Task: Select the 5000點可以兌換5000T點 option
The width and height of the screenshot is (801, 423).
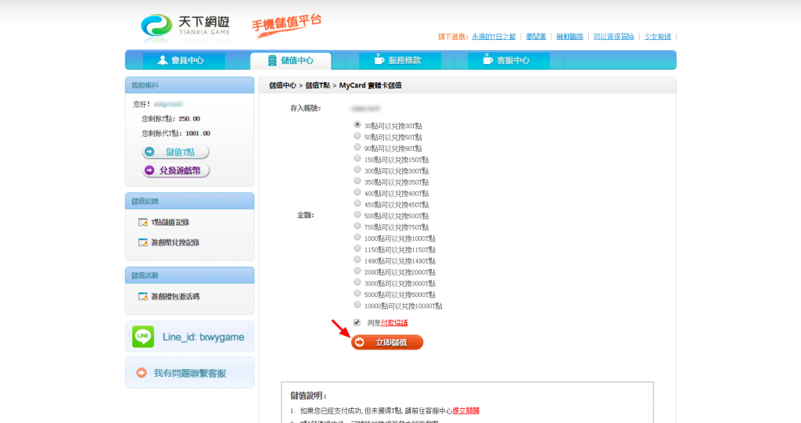Action: pos(357,293)
